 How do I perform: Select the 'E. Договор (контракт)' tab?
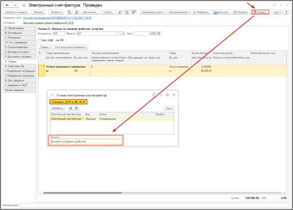pyautogui.click(x=20, y=52)
